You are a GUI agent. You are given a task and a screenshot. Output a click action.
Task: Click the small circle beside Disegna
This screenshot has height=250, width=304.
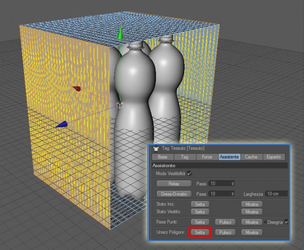pyautogui.click(x=265, y=222)
